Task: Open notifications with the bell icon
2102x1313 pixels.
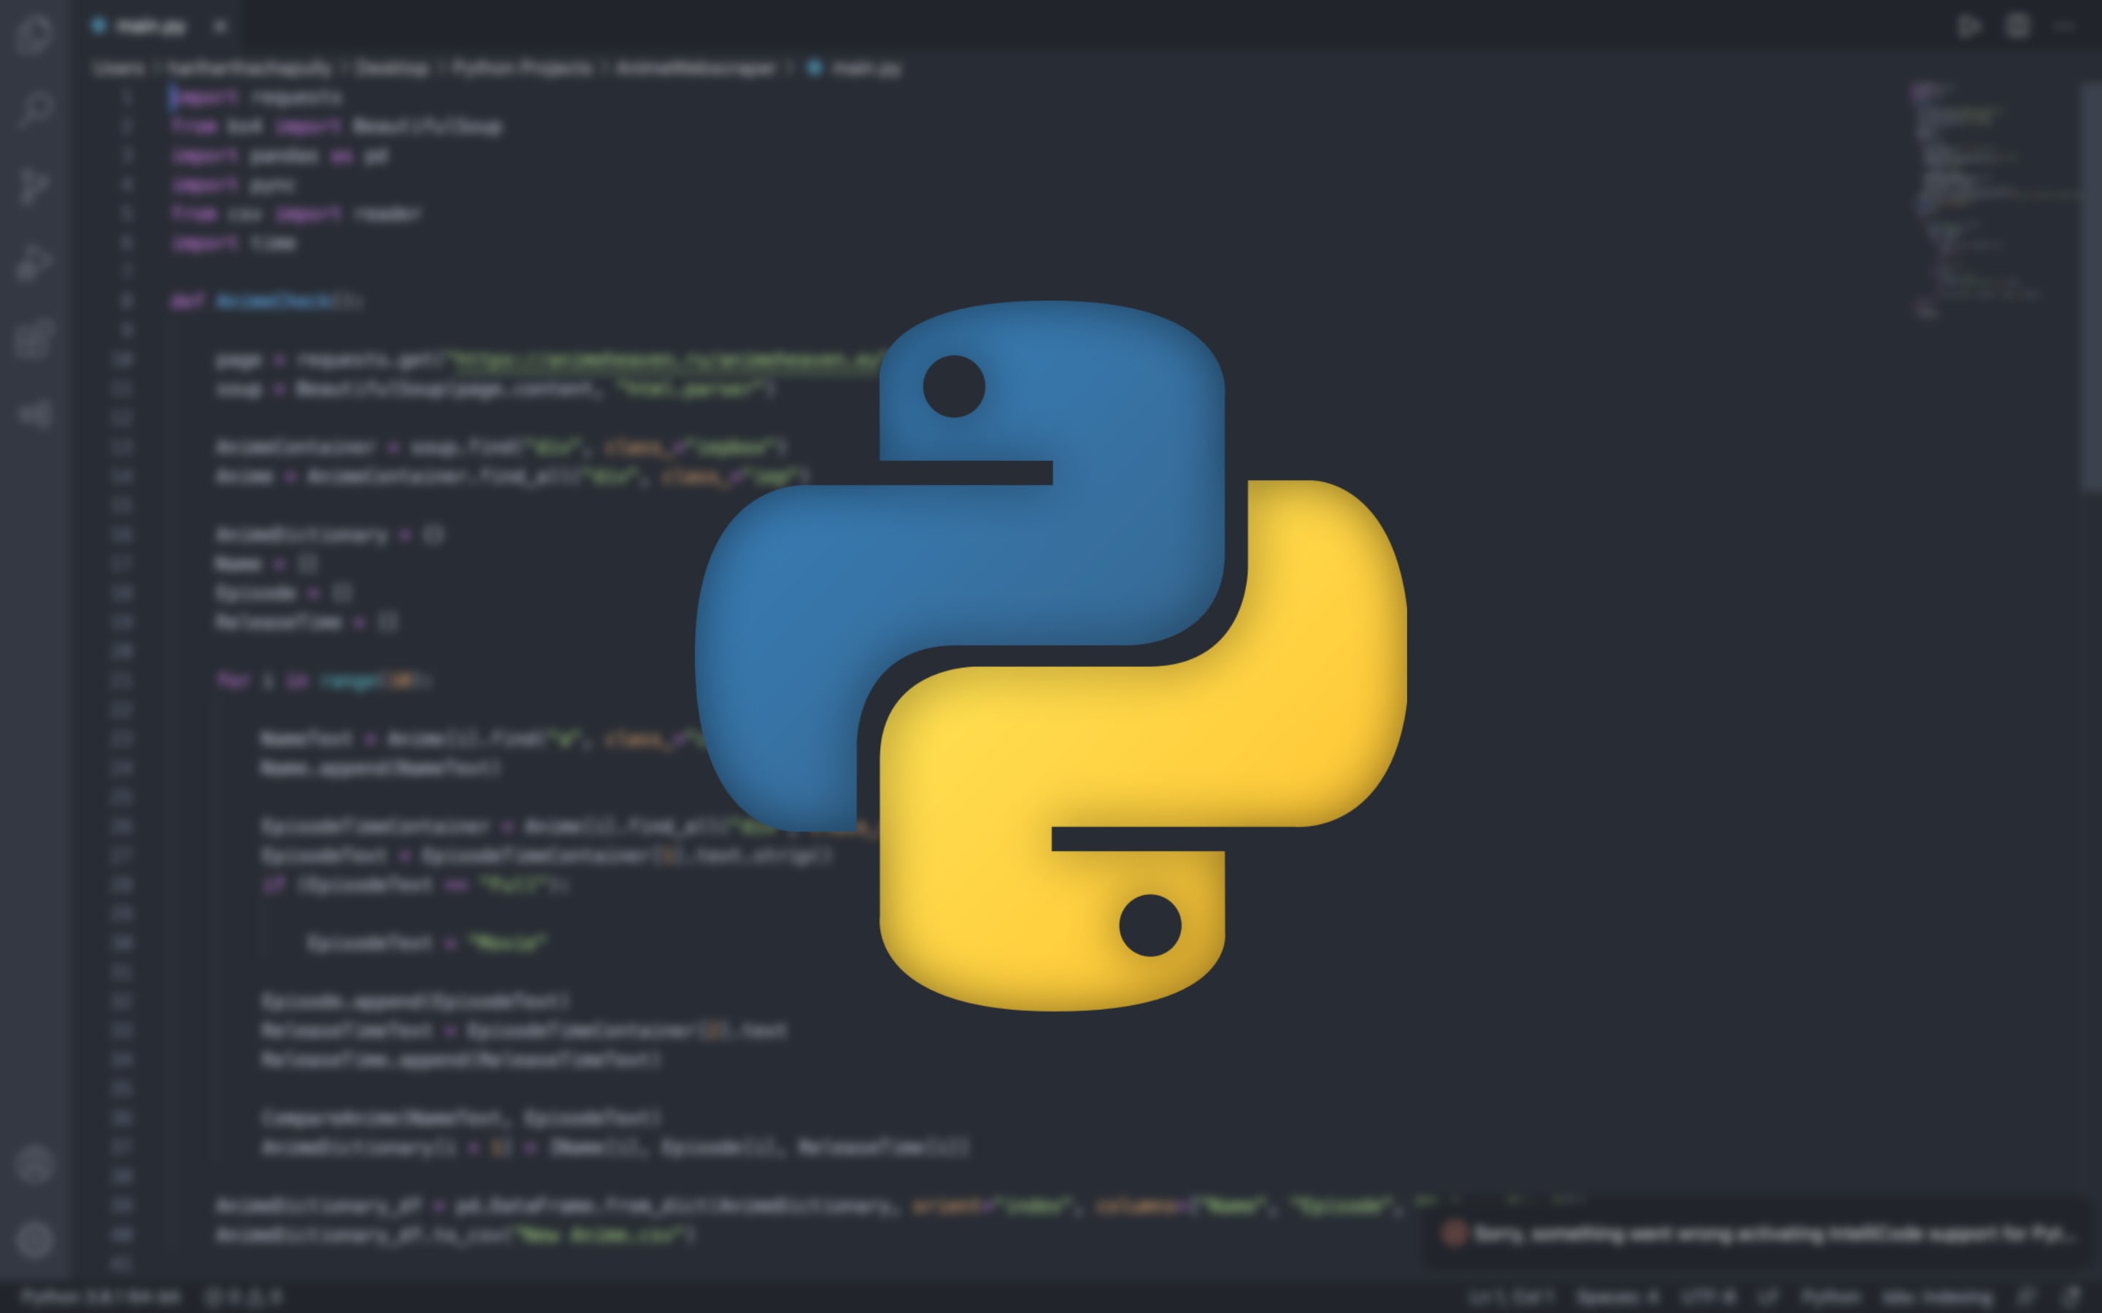Action: (x=2071, y=1296)
